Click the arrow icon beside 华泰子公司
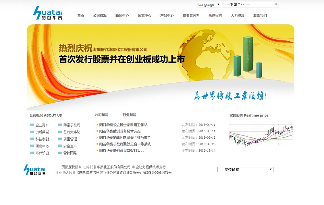The image size is (324, 205). tap(60, 125)
